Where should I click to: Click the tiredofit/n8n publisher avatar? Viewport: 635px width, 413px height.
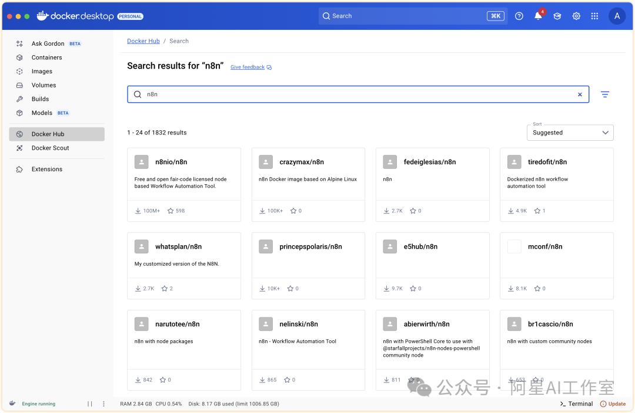pos(514,162)
